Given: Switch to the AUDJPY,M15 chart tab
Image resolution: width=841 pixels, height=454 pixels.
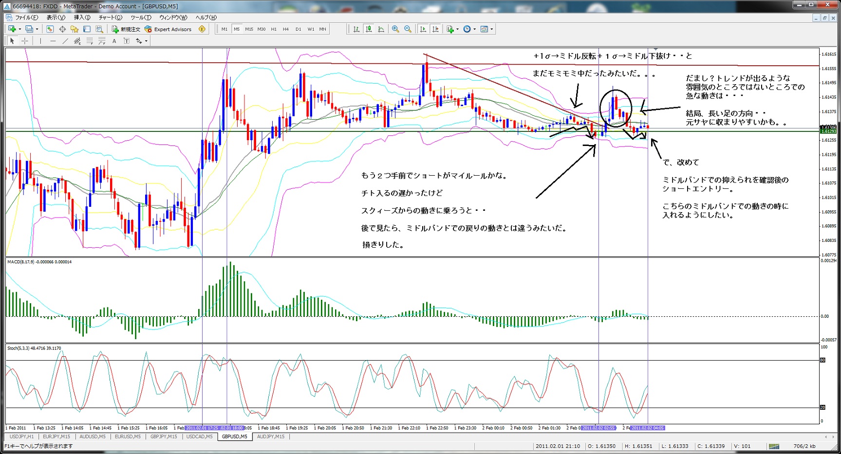Looking at the screenshot, I should [x=271, y=437].
